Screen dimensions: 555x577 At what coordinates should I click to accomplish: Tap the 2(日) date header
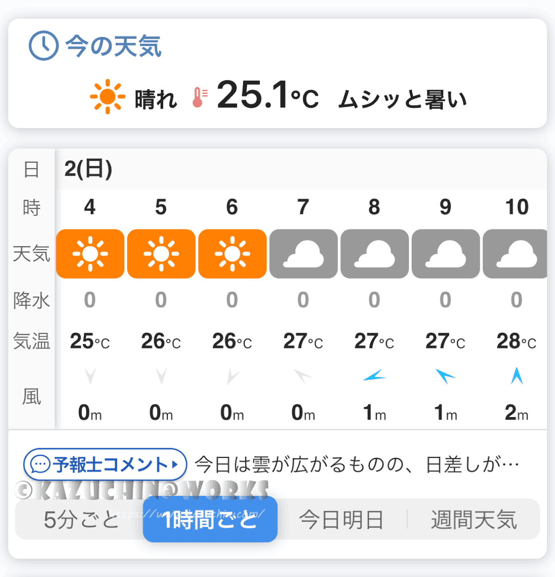coord(88,169)
